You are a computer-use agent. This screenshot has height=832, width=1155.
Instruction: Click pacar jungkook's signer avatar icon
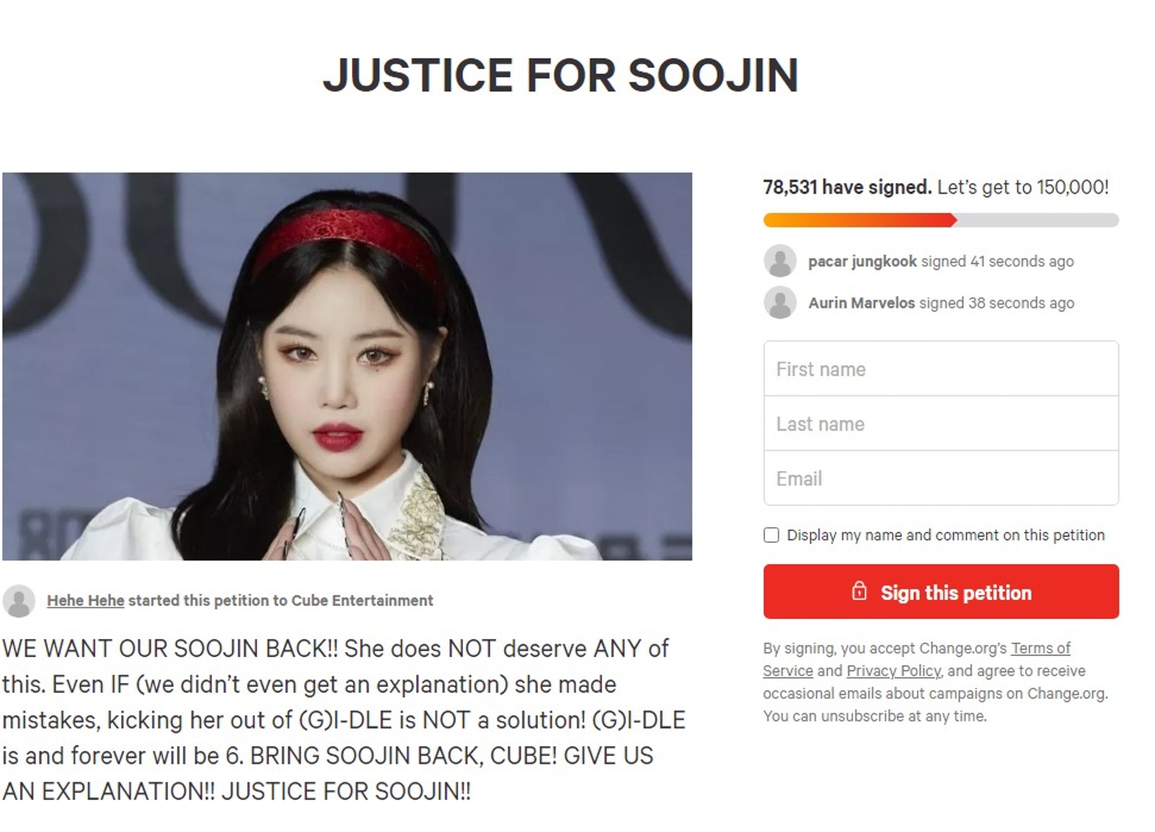780,261
